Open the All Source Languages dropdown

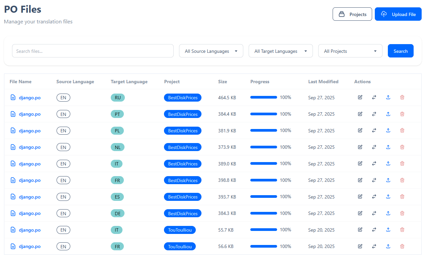[x=211, y=51]
